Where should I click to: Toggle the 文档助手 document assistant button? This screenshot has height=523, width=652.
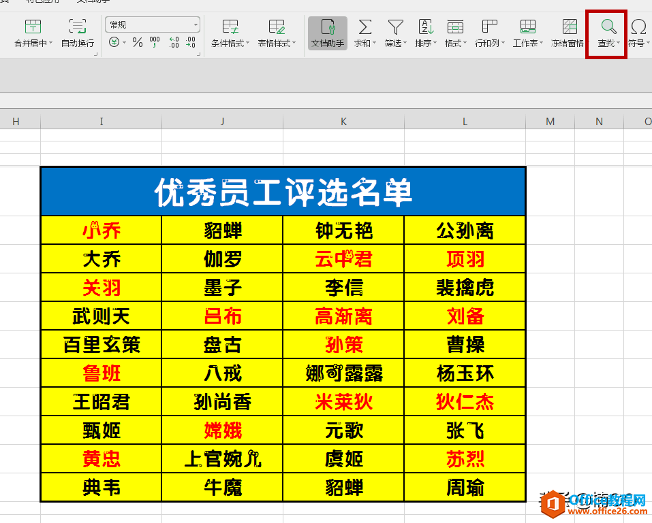328,33
